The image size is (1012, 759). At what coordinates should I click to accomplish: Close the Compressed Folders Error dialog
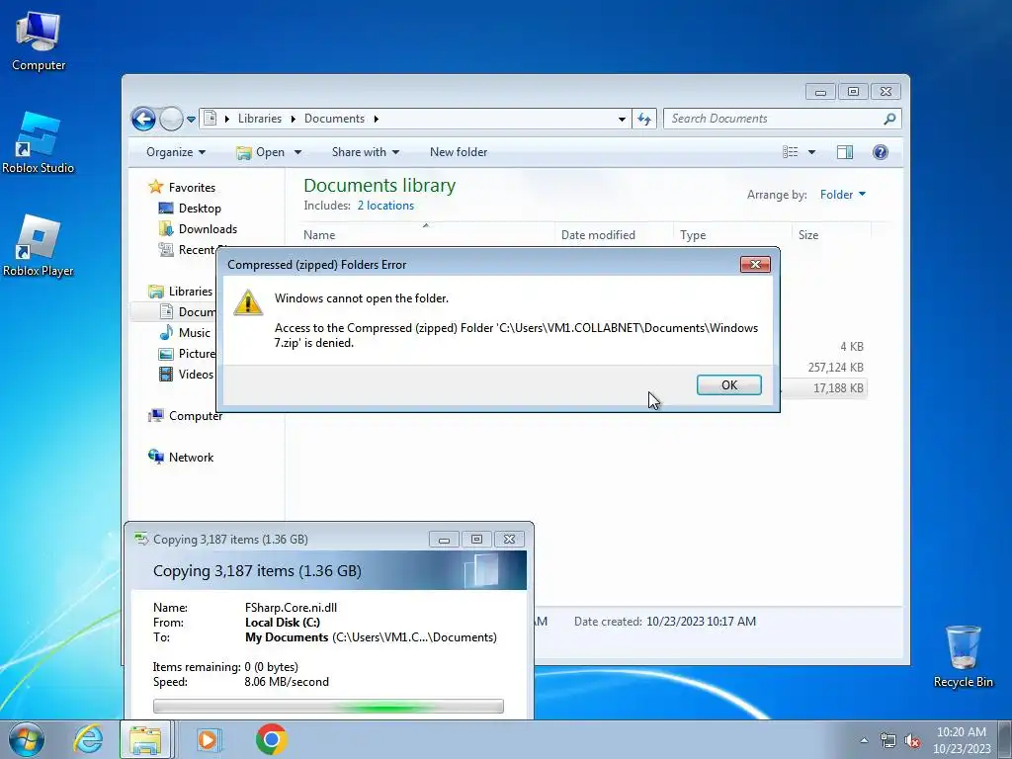[x=755, y=265]
